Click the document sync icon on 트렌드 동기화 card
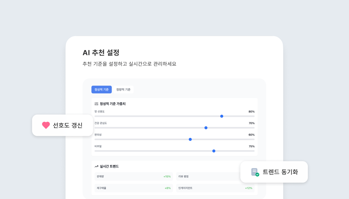This screenshot has height=199, width=349. click(x=254, y=172)
